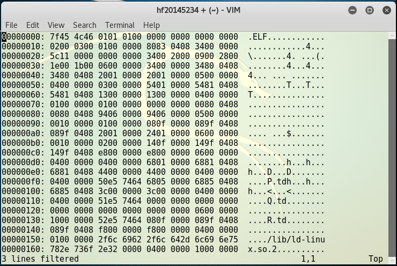Image resolution: width=397 pixels, height=266 pixels.
Task: Open the Help menu
Action: tap(151, 25)
